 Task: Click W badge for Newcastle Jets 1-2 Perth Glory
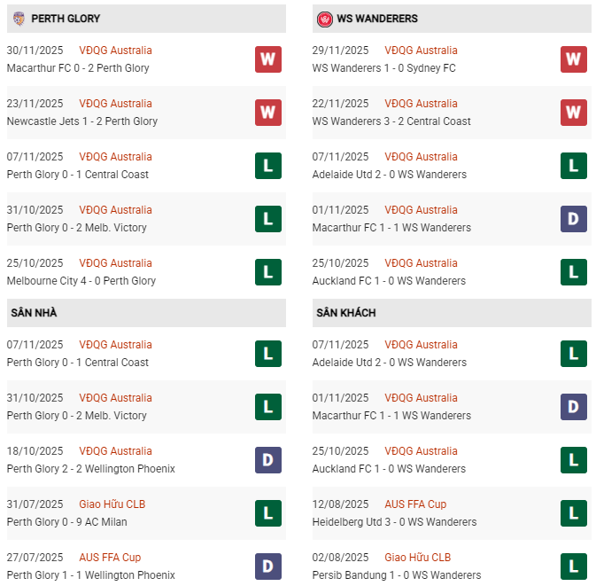click(268, 113)
